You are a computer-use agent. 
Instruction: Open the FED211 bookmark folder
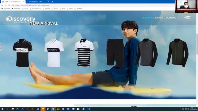coord(55,9)
